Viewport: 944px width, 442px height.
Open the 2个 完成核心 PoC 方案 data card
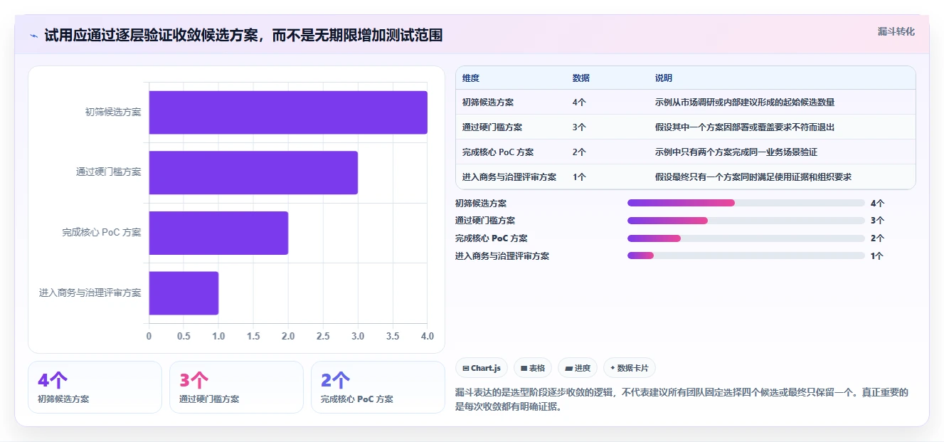tap(378, 387)
